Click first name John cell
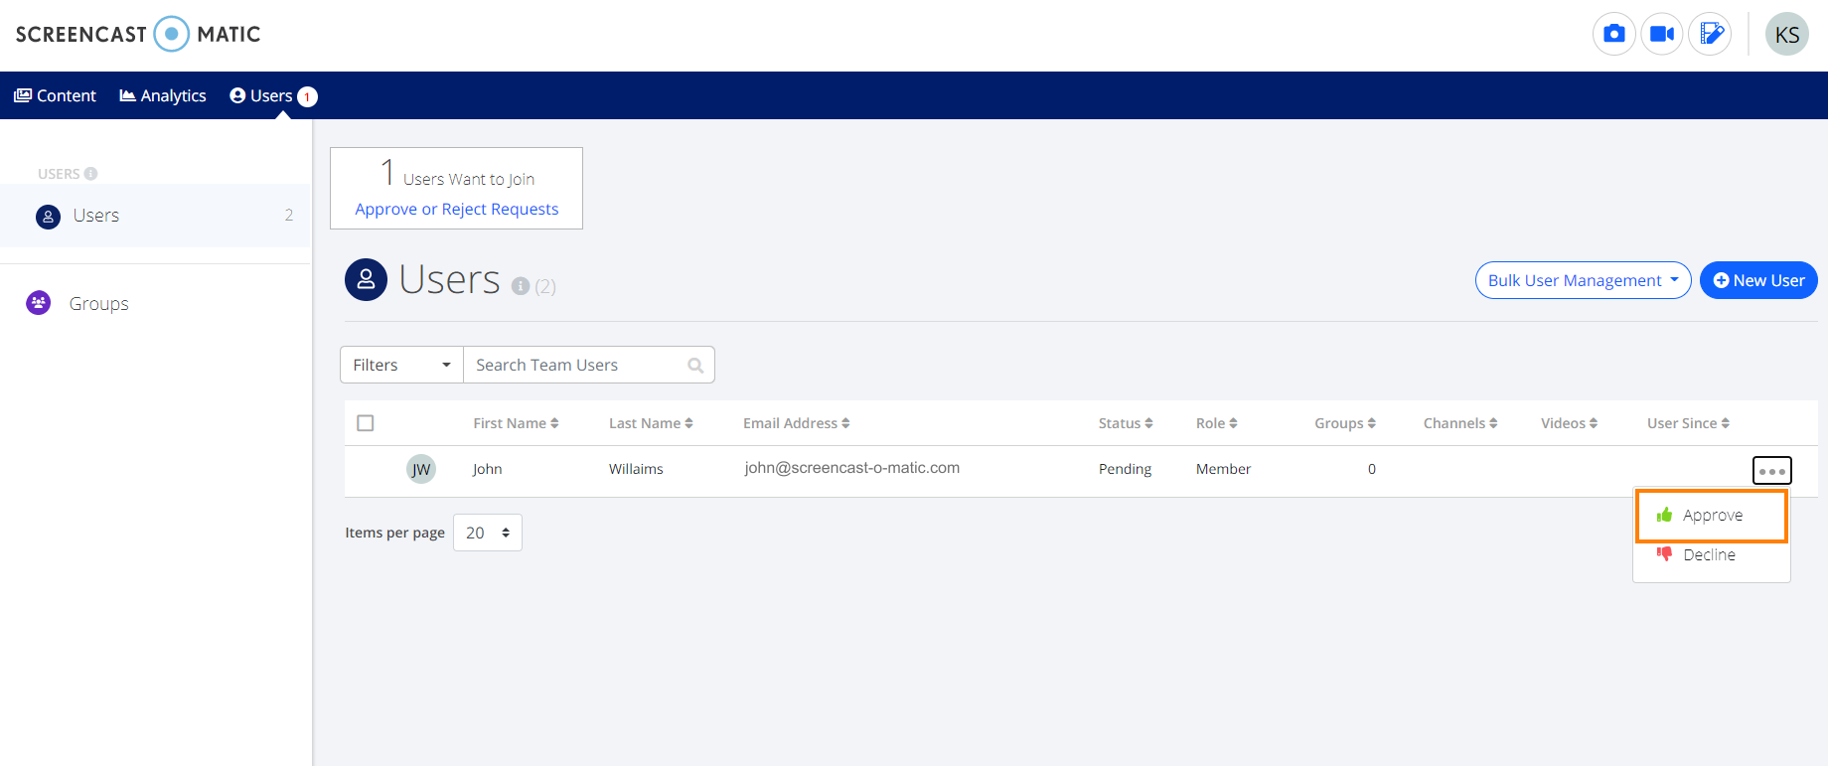This screenshot has width=1828, height=766. click(x=488, y=469)
